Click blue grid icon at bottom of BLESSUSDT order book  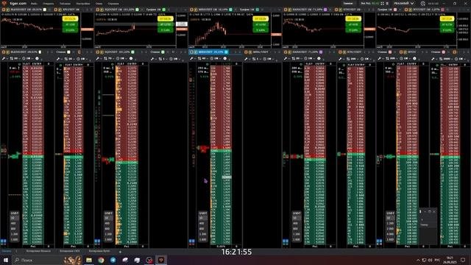coord(3,241)
